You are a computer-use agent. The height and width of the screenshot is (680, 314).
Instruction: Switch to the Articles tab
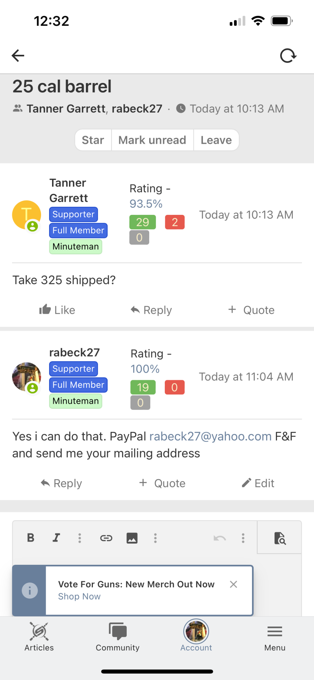pos(39,637)
